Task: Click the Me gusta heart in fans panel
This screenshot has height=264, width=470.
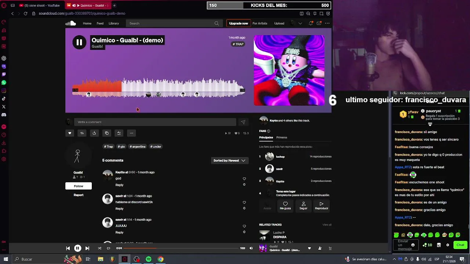Action: coord(285,206)
